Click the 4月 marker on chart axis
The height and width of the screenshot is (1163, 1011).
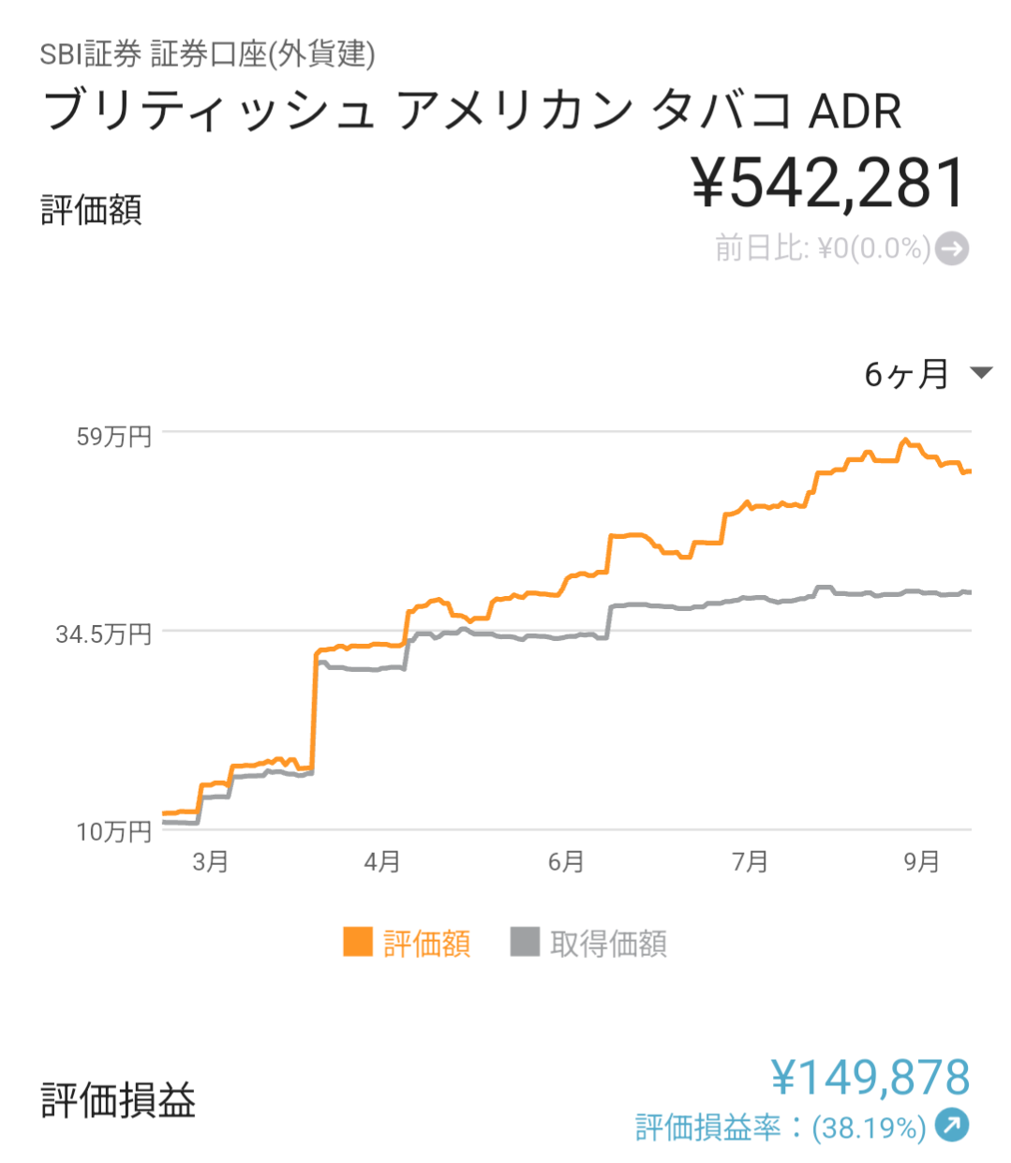click(382, 861)
